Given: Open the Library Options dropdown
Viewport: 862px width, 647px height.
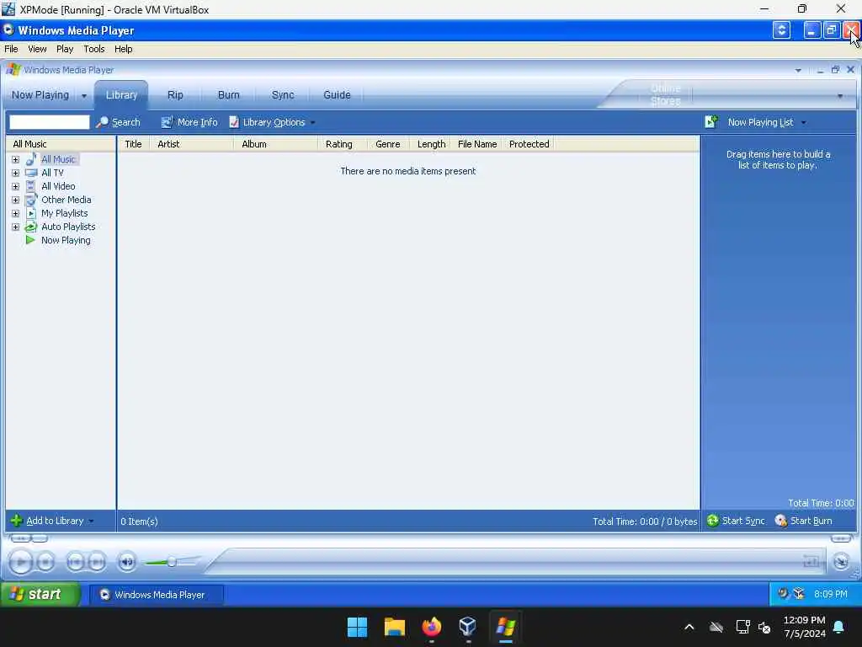Looking at the screenshot, I should click(272, 122).
